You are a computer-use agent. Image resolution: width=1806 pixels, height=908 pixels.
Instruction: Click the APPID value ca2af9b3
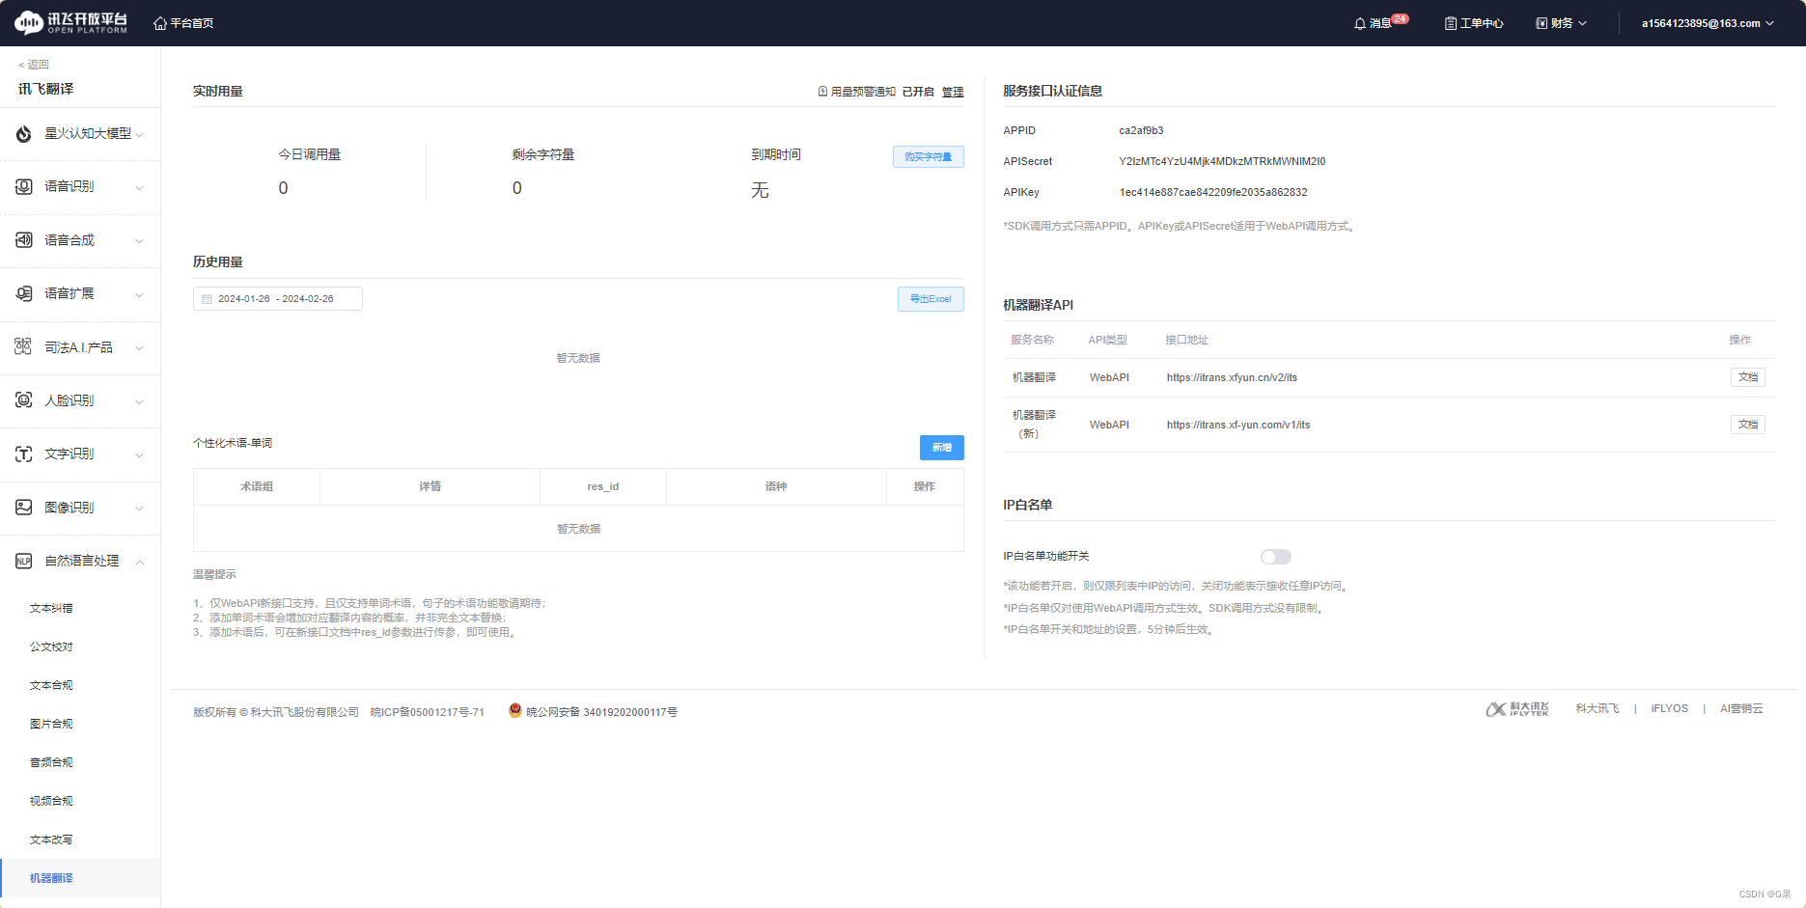point(1141,131)
